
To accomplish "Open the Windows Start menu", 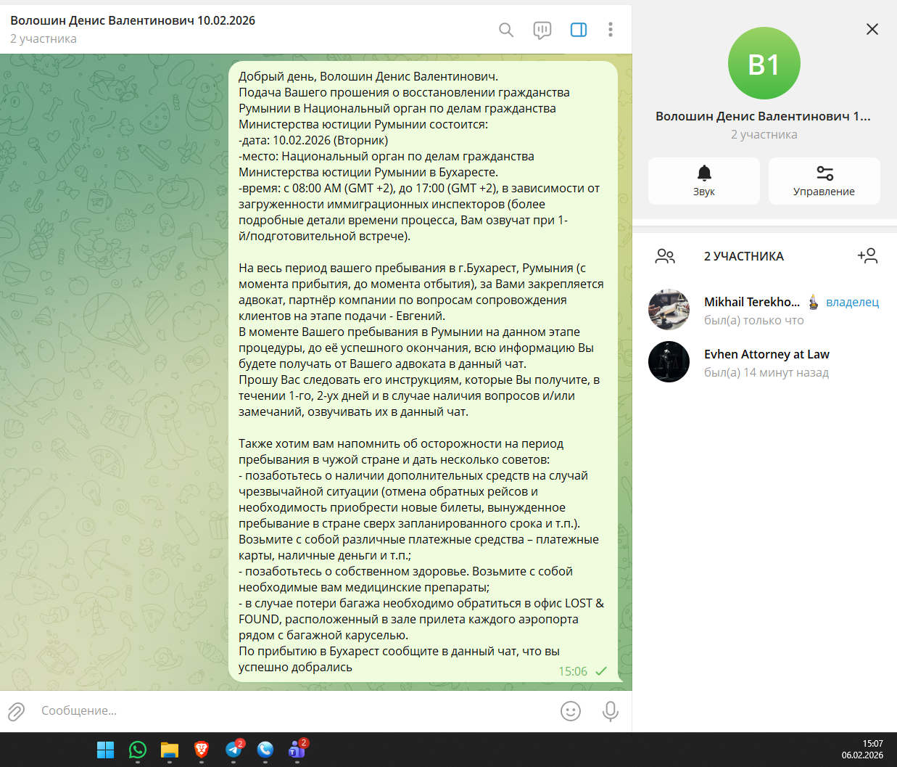I will click(106, 750).
